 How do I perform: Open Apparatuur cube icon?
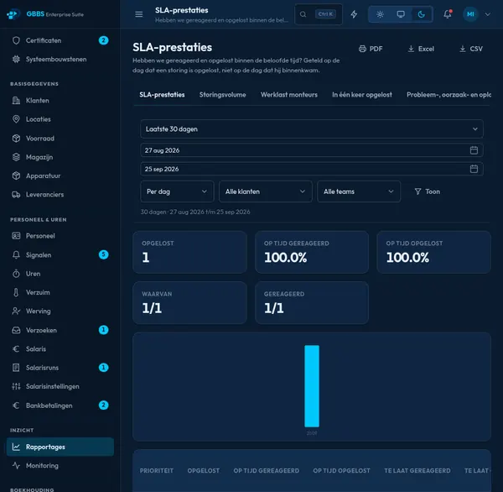(x=16, y=175)
